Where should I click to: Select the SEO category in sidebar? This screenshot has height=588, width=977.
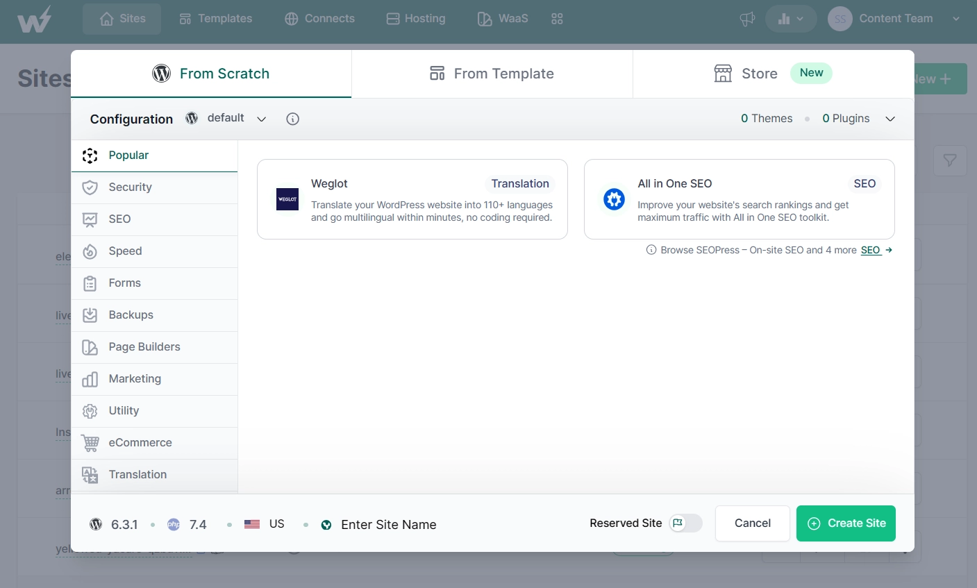point(154,219)
